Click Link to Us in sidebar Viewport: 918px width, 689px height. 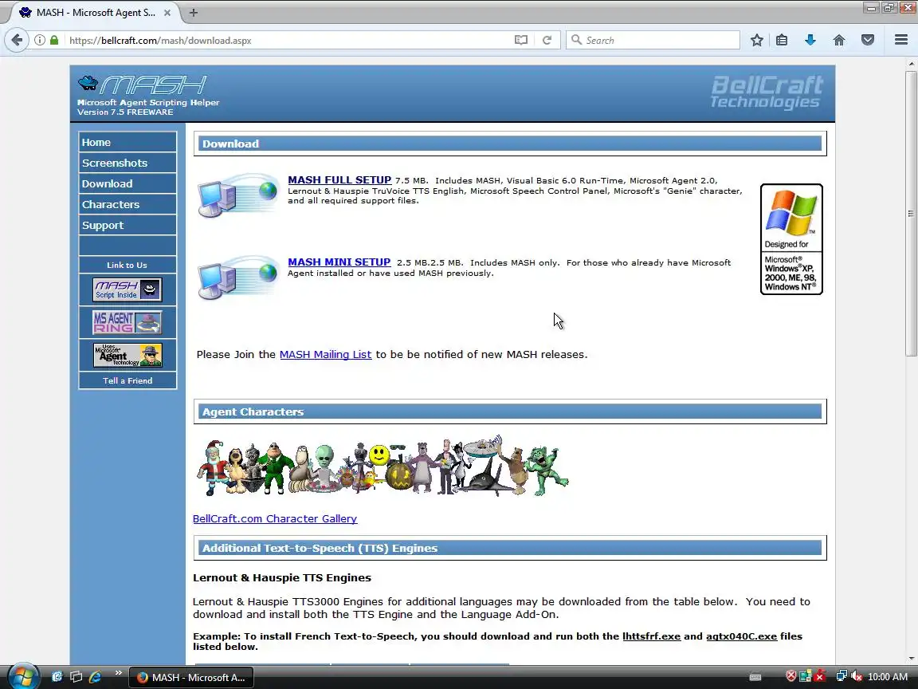[127, 265]
